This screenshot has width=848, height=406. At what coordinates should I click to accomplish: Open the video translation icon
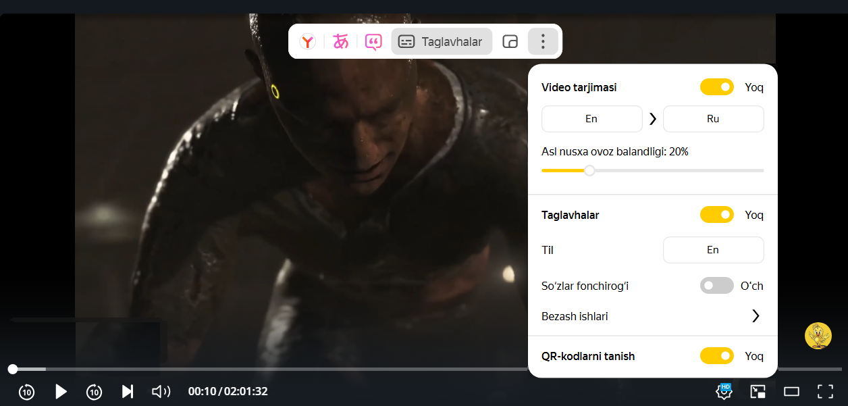(341, 42)
